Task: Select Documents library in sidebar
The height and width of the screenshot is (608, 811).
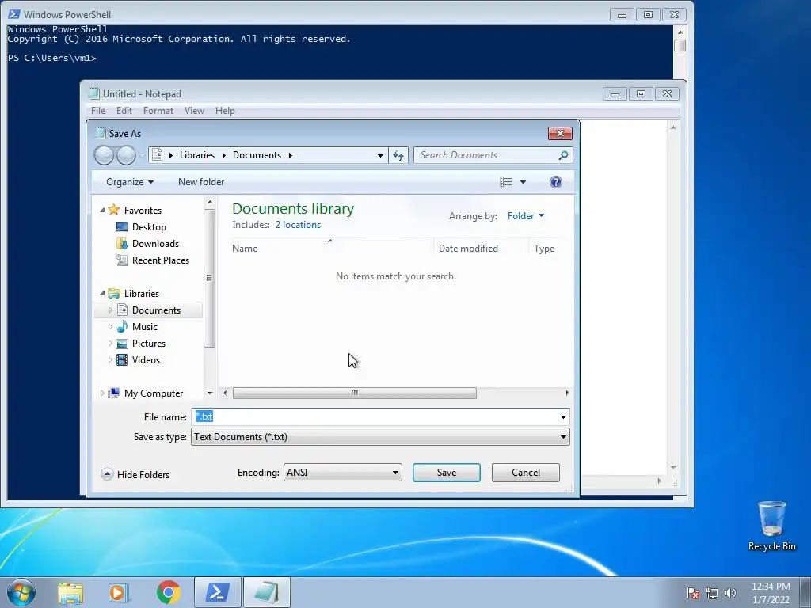Action: pos(156,310)
